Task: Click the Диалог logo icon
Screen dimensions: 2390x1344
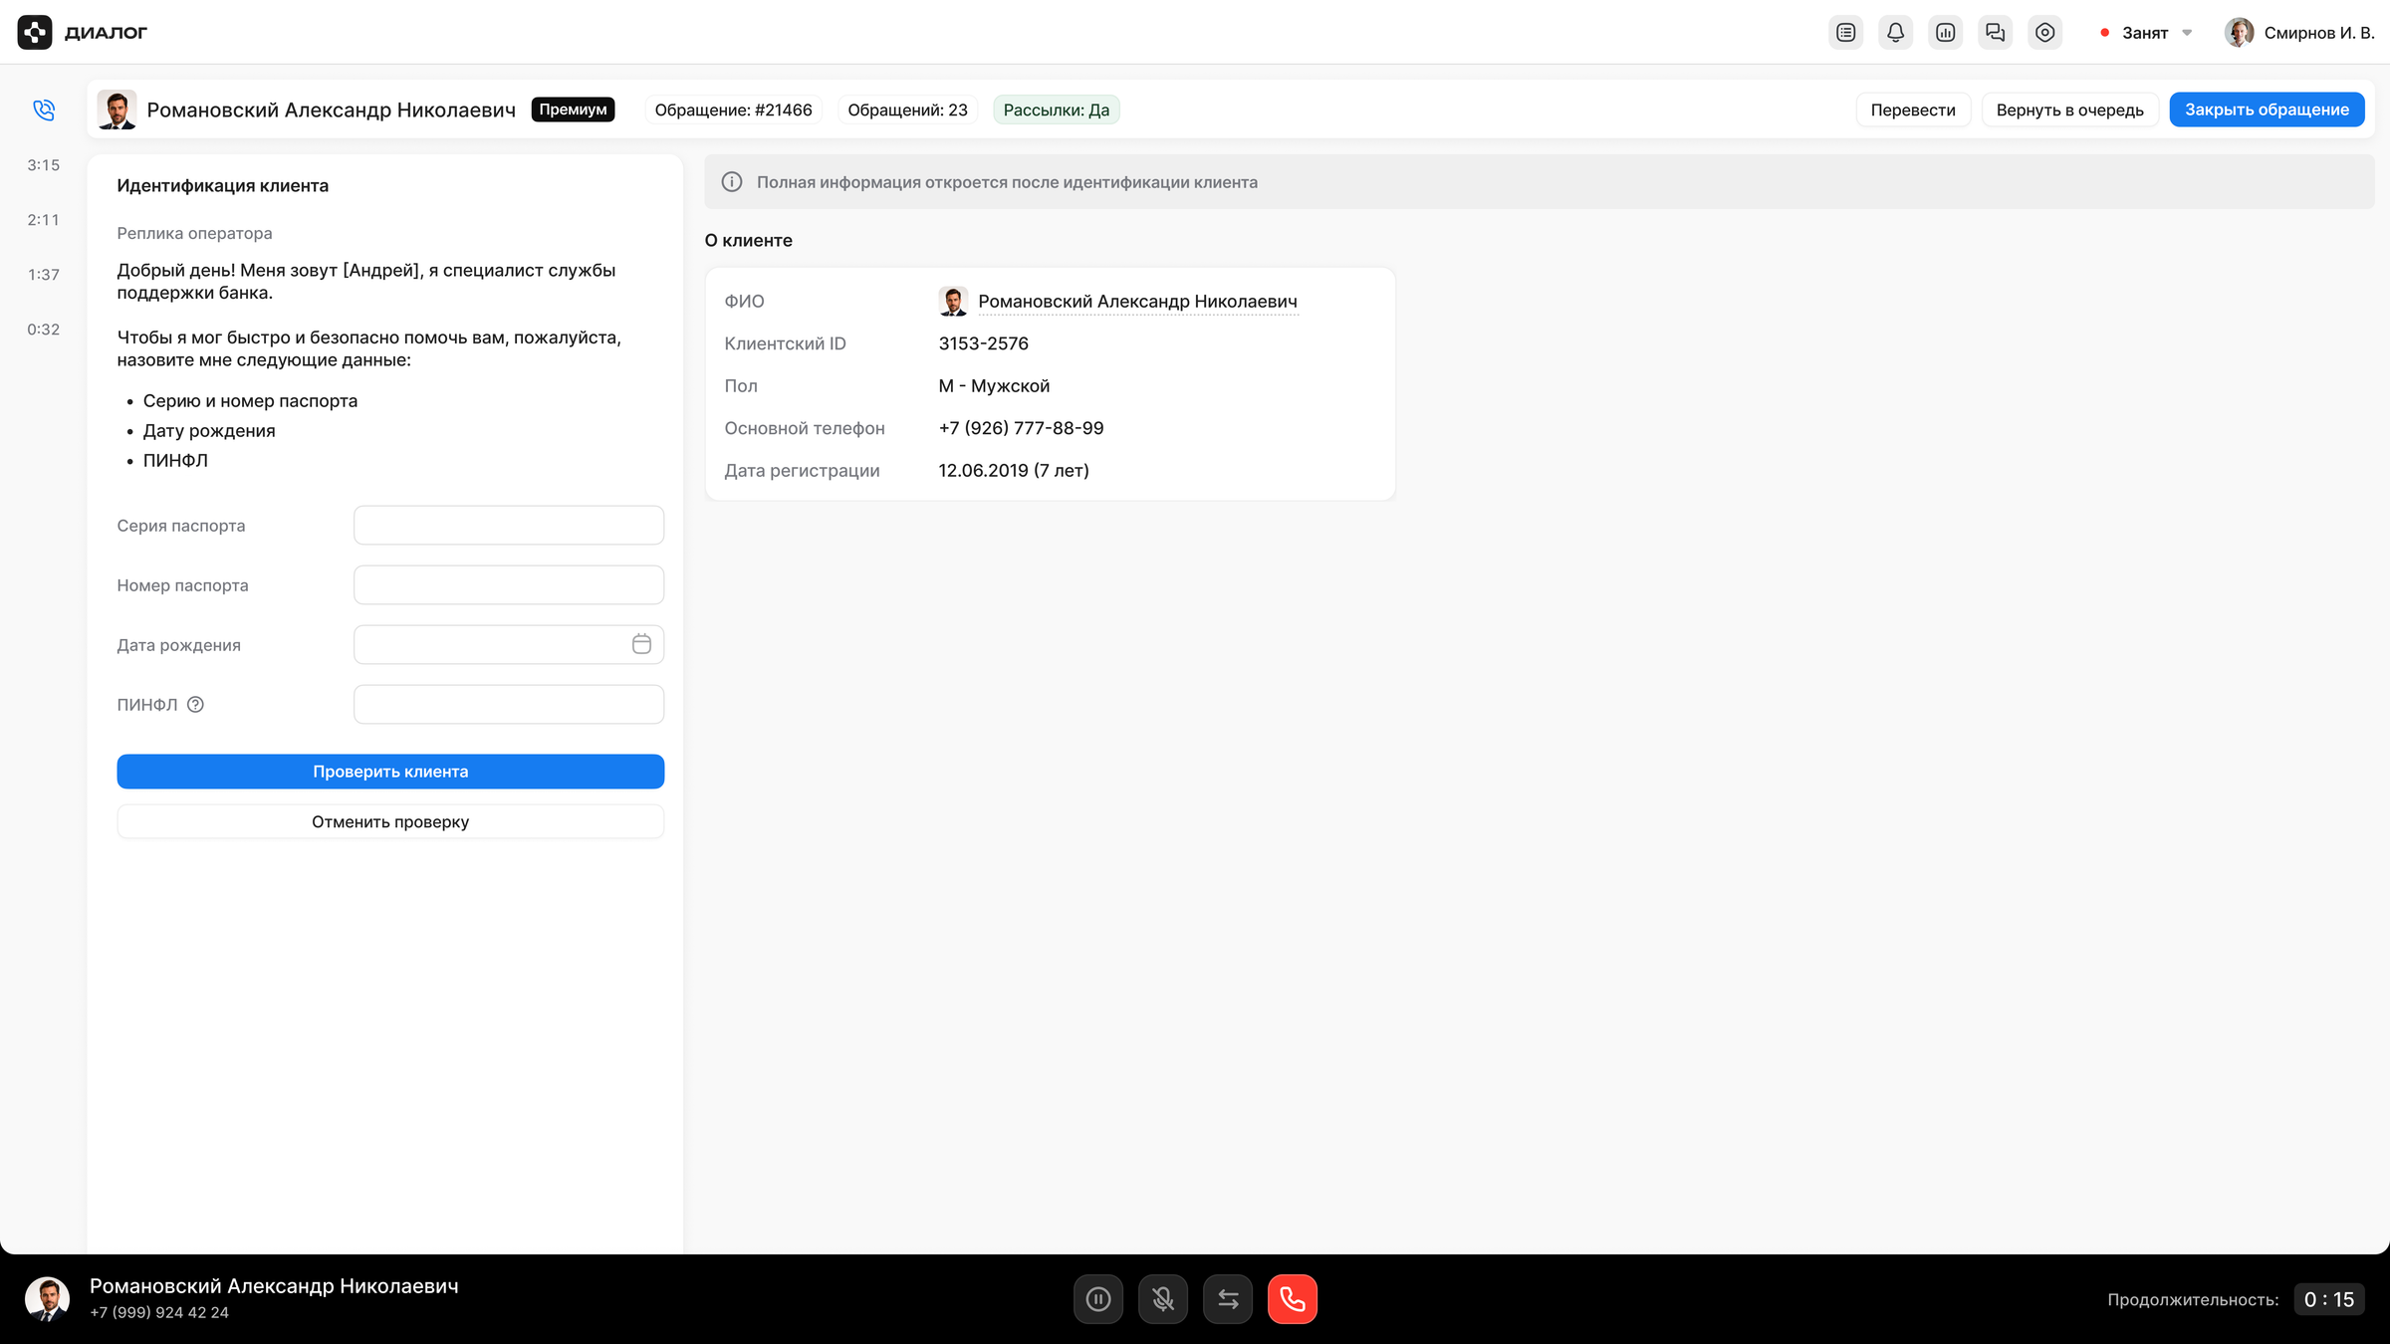Action: tap(35, 33)
